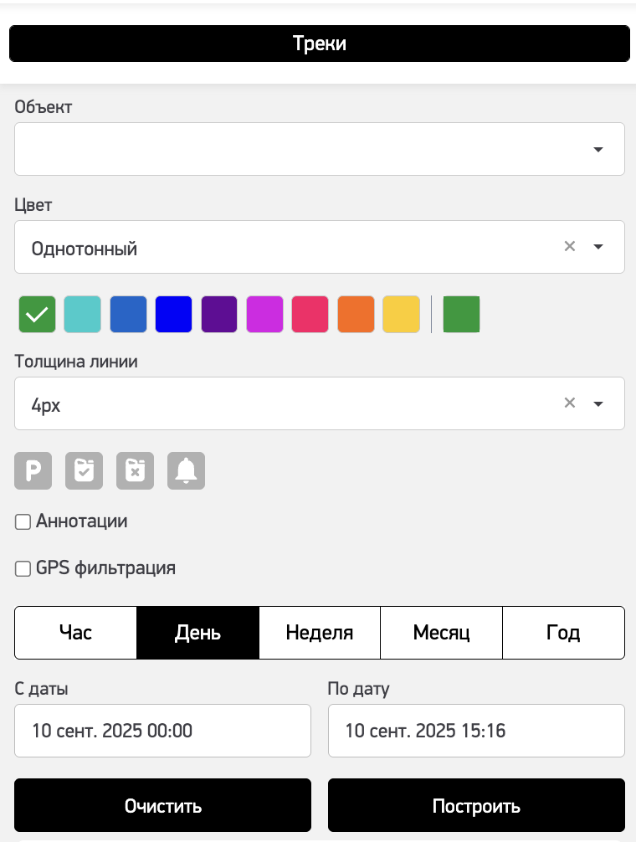Clear the Толщина линии value with X
The height and width of the screenshot is (842, 636).
570,403
